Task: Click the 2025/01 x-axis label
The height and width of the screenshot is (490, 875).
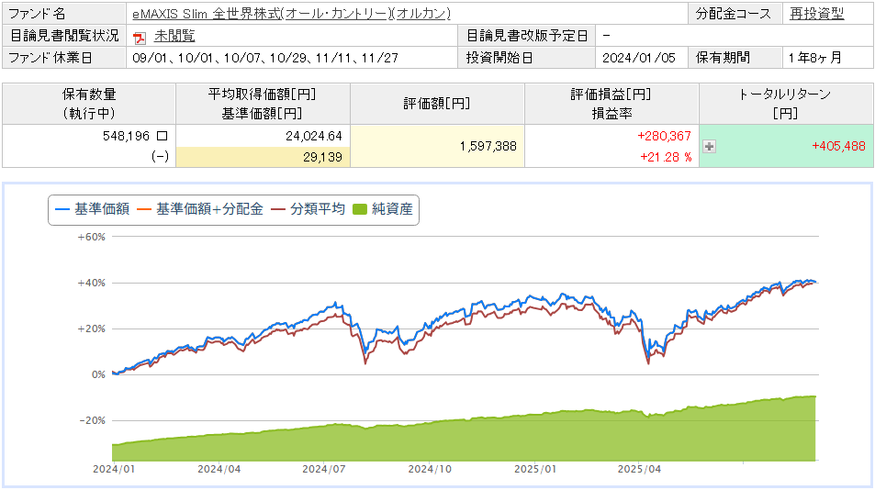Action: (x=535, y=470)
